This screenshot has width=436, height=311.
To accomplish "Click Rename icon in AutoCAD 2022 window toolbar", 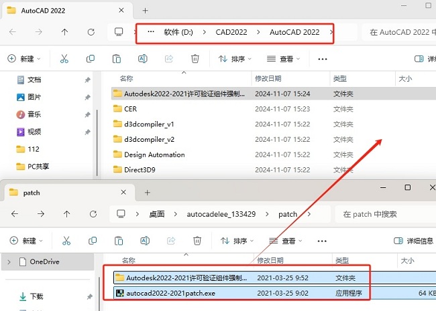I will [x=143, y=59].
